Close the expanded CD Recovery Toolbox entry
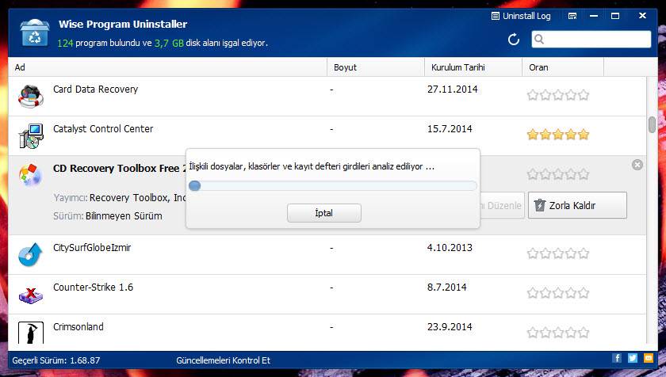Screen dimensions: 666x377 tap(637, 165)
